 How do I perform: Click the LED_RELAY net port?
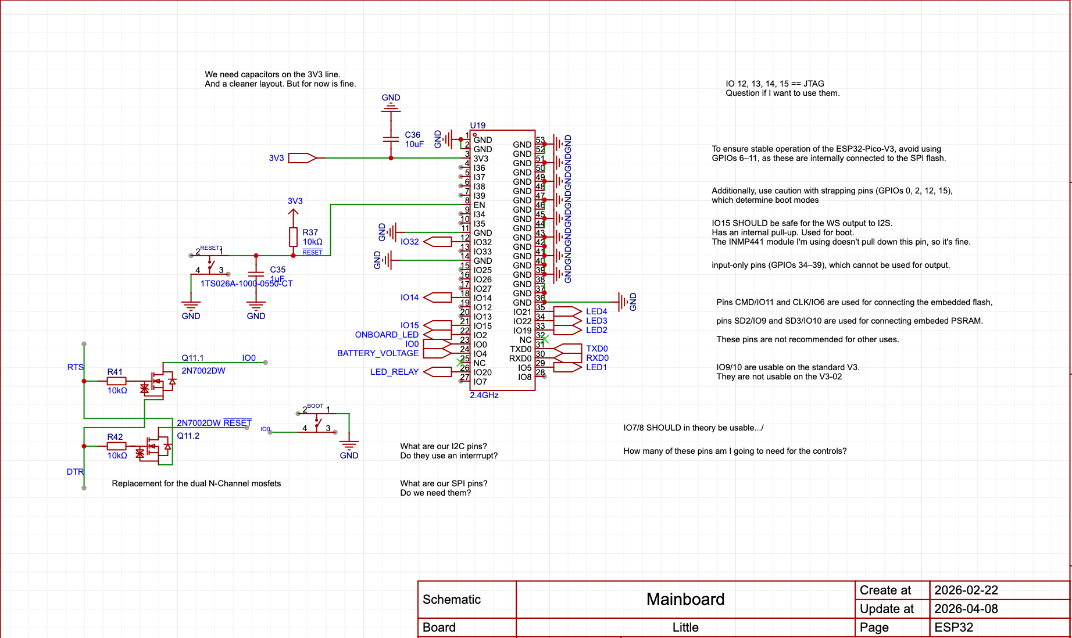coord(437,372)
